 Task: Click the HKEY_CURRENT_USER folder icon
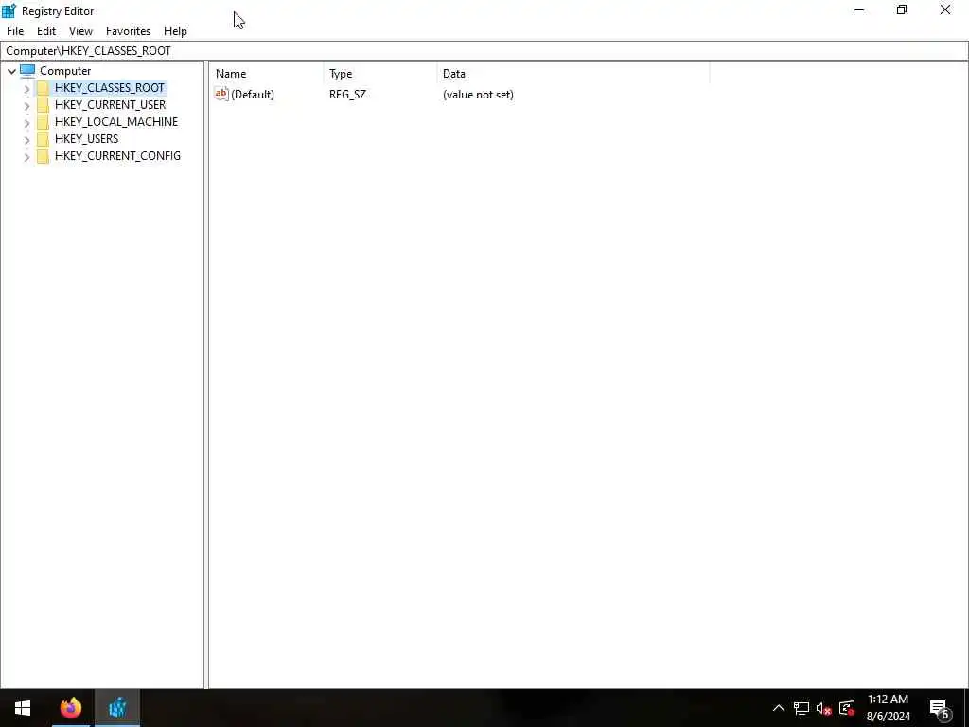[43, 105]
